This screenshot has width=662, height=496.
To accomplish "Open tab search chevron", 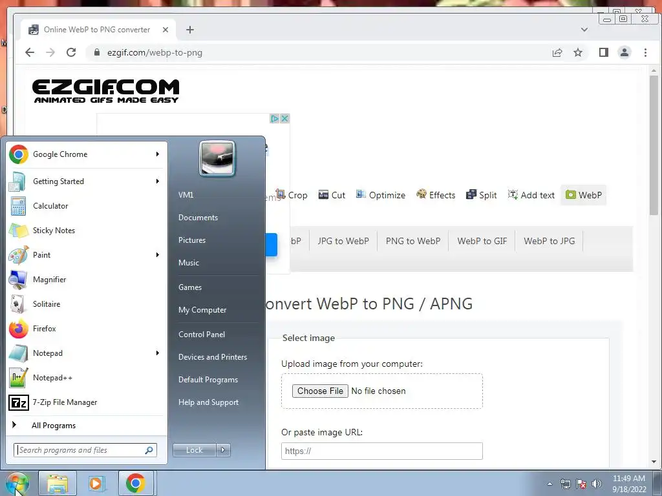I will pos(584,30).
